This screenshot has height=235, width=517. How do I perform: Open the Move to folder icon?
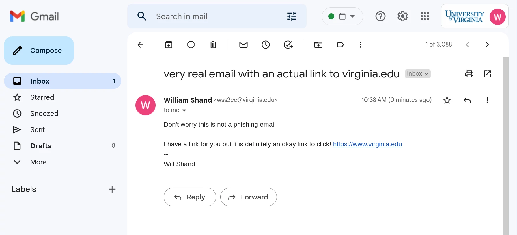pos(318,45)
